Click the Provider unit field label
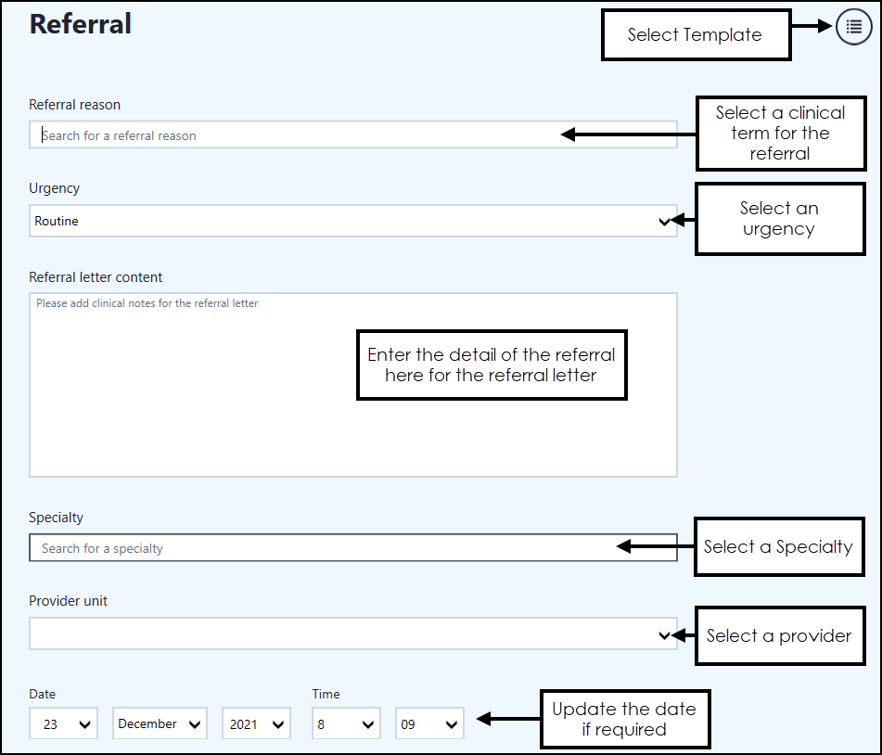The image size is (882, 755). 69,601
